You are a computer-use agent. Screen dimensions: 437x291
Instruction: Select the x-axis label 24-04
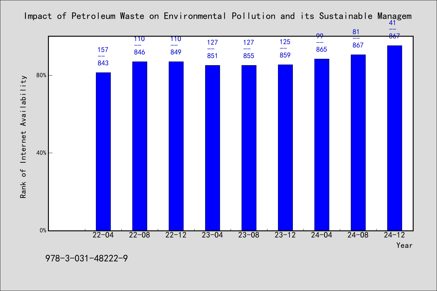(x=322, y=235)
